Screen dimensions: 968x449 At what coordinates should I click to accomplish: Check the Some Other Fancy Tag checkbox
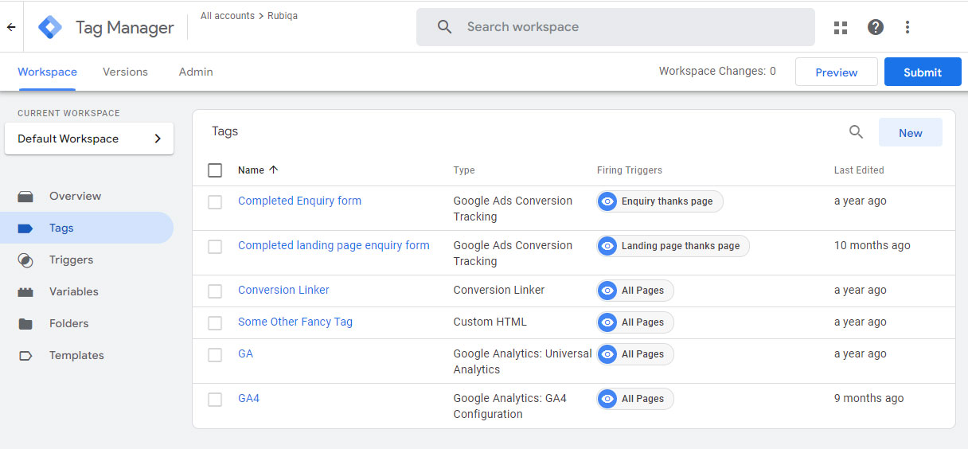pos(215,323)
